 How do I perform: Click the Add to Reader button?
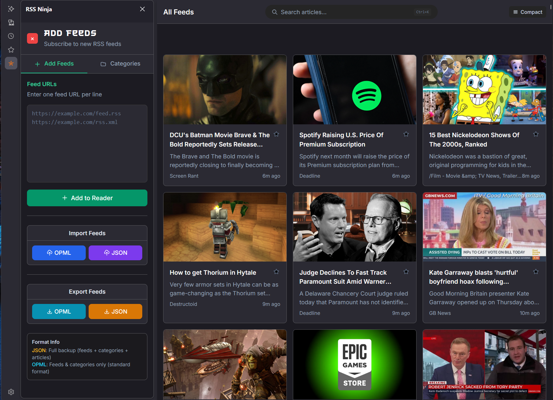(87, 198)
